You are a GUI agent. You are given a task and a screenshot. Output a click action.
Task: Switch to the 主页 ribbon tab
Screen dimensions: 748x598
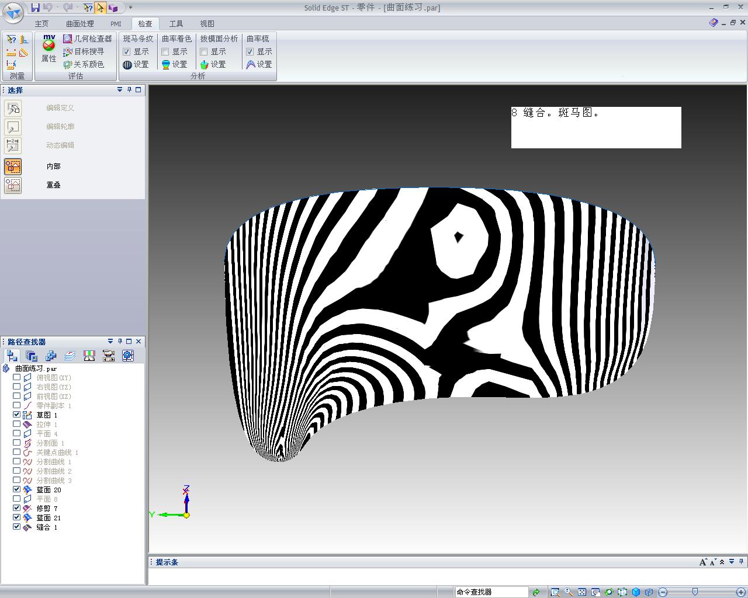(x=41, y=23)
